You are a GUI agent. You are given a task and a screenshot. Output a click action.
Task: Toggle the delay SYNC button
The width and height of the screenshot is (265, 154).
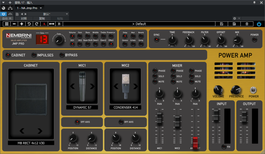pyautogui.click(x=157, y=40)
